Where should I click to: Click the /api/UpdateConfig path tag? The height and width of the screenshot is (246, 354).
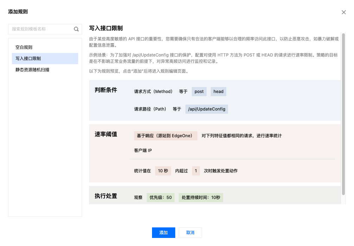point(207,109)
